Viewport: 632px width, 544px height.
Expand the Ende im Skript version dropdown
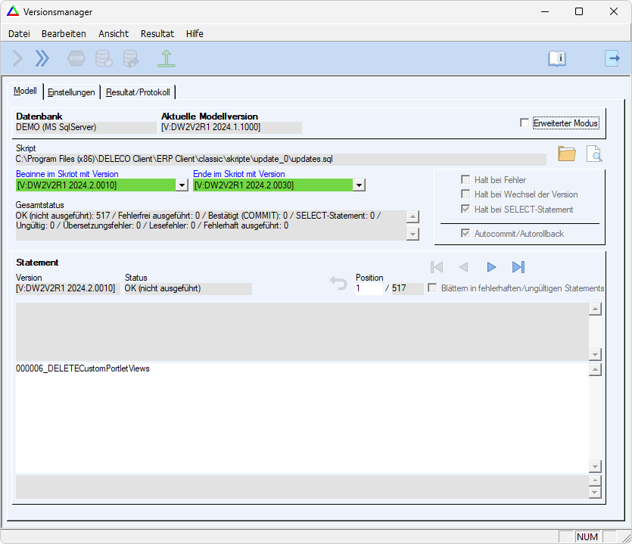pos(360,185)
